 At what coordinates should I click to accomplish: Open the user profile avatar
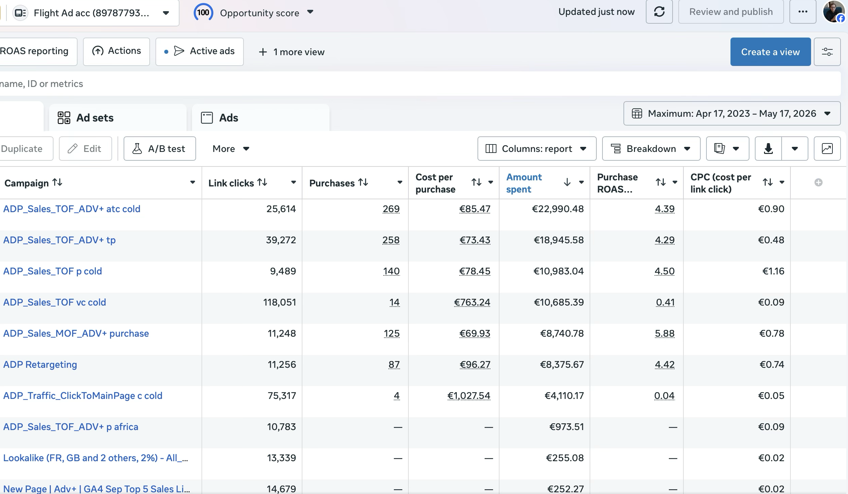click(834, 12)
